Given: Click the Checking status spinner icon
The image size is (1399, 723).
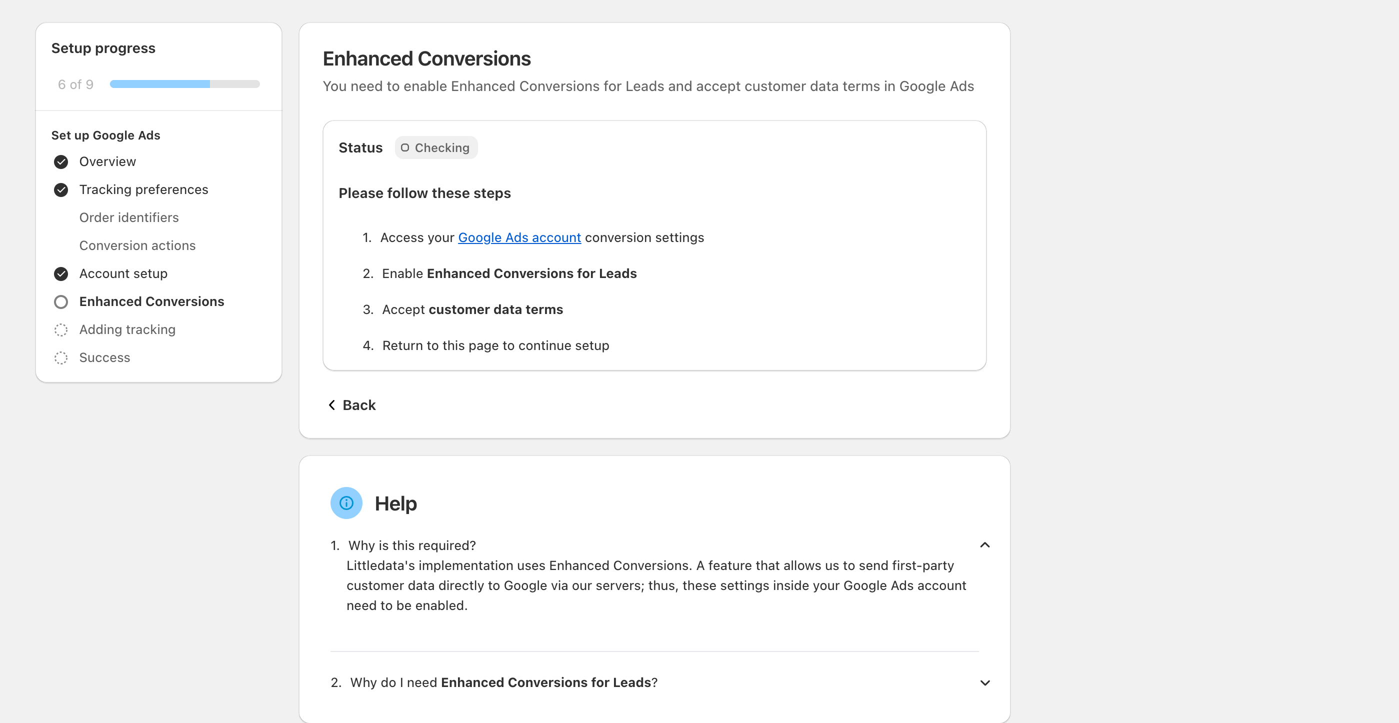Looking at the screenshot, I should point(404,148).
